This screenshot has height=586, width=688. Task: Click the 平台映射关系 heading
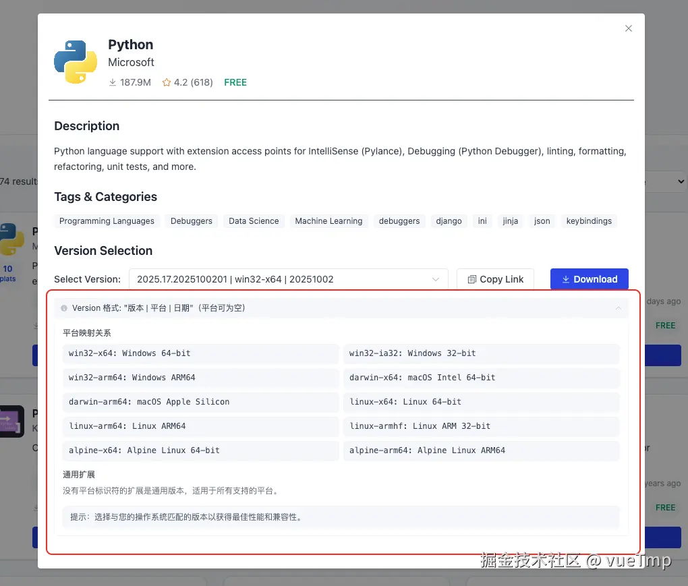[x=87, y=333]
